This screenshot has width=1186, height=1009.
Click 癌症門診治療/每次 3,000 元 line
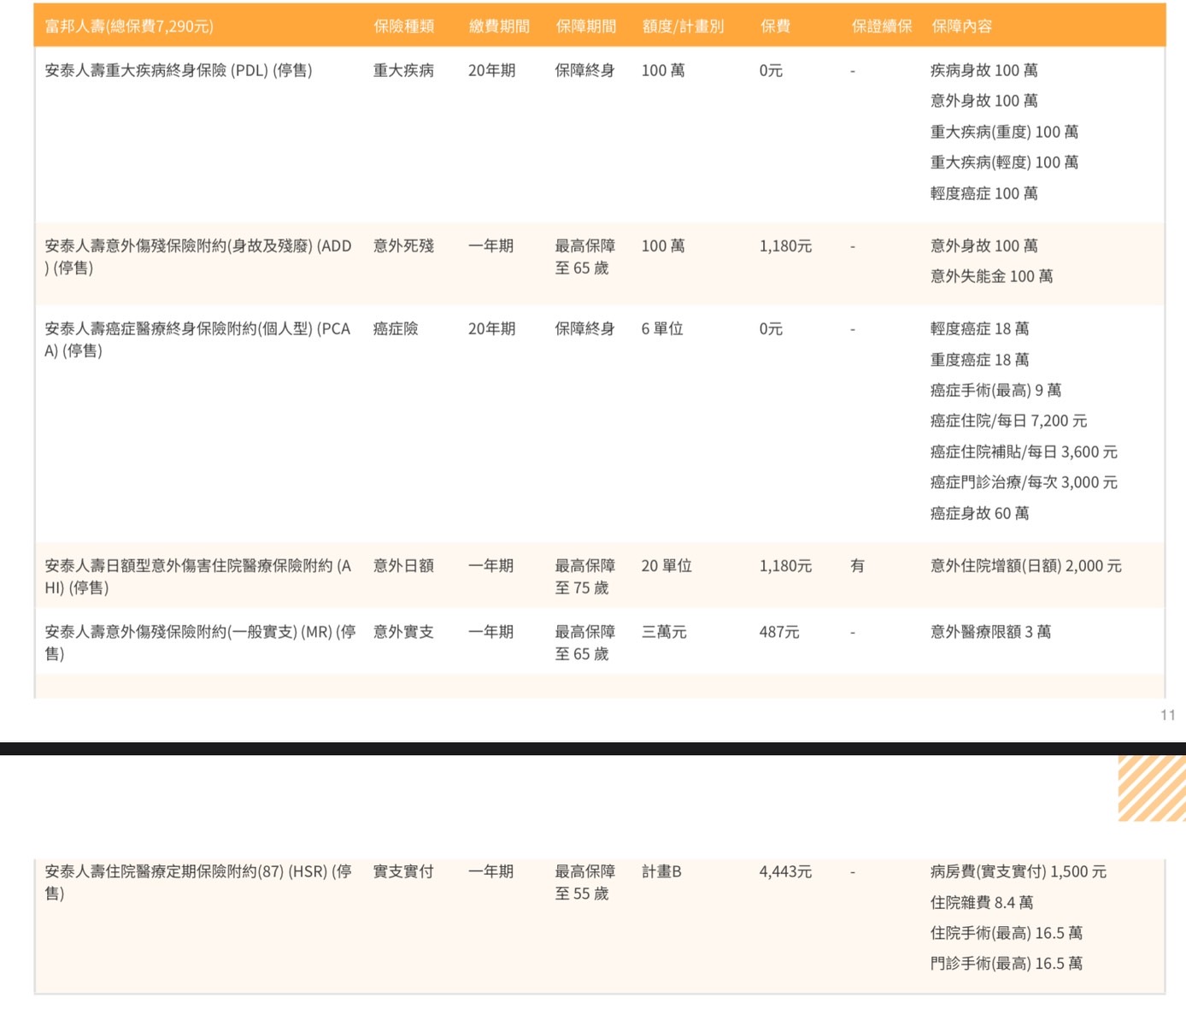(1024, 482)
